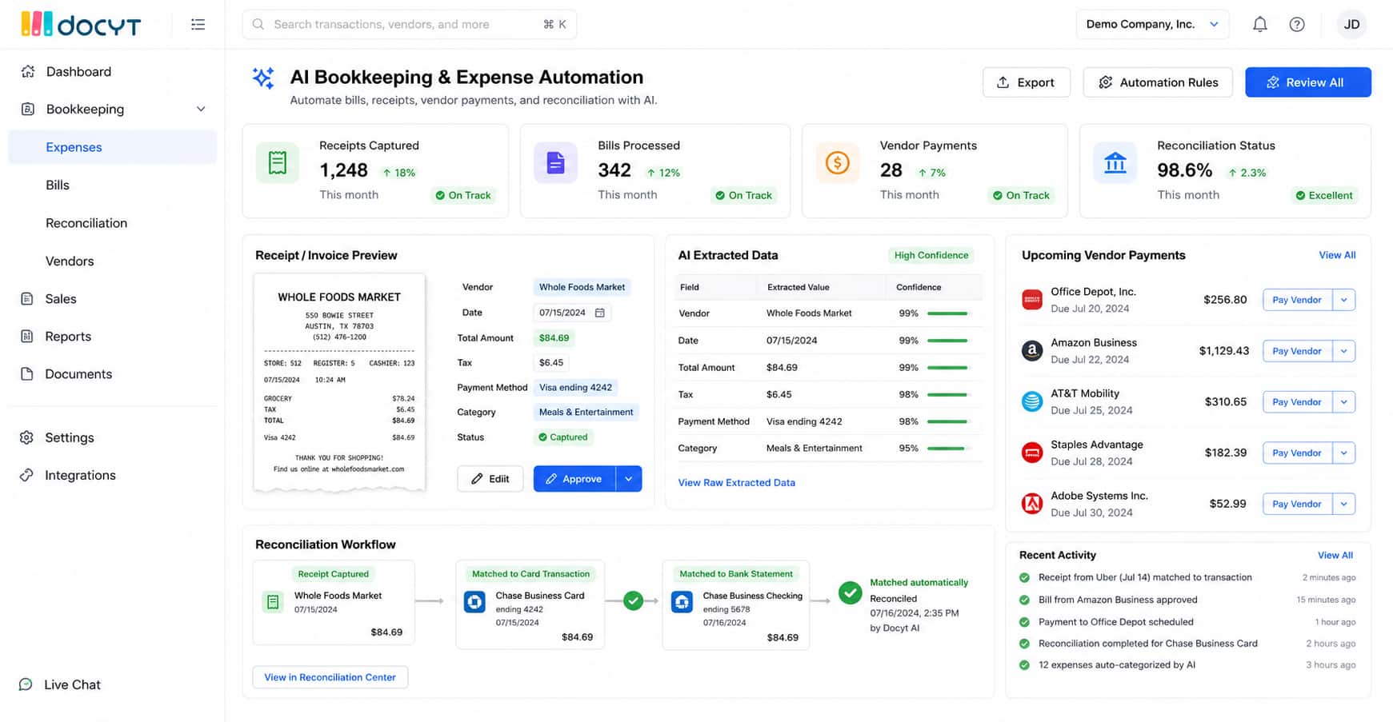Click the Review All button
The width and height of the screenshot is (1393, 722).
pyautogui.click(x=1308, y=82)
